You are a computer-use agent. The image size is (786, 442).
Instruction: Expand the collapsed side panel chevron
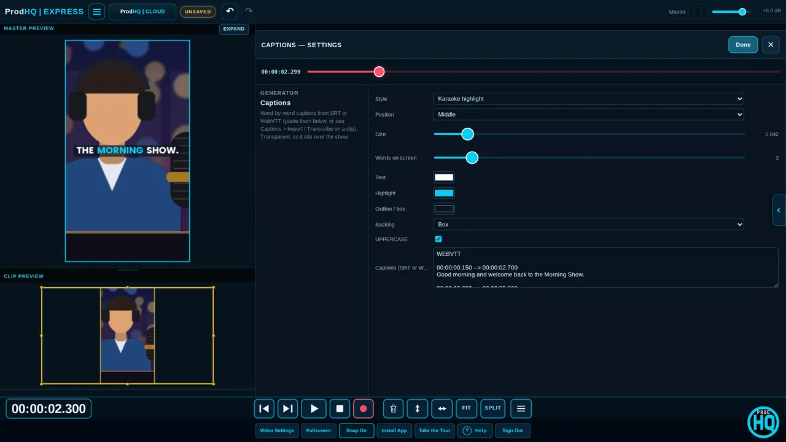click(x=779, y=210)
